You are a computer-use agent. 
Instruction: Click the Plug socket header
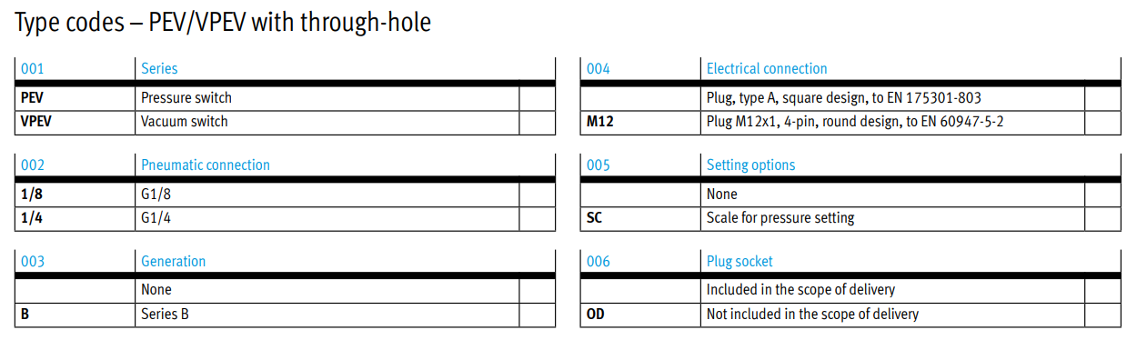pos(740,261)
